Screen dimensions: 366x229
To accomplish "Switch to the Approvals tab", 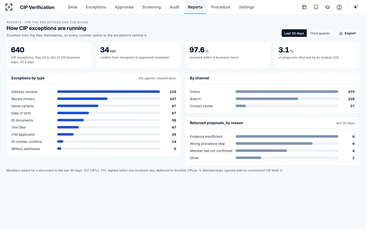I will tap(124, 7).
